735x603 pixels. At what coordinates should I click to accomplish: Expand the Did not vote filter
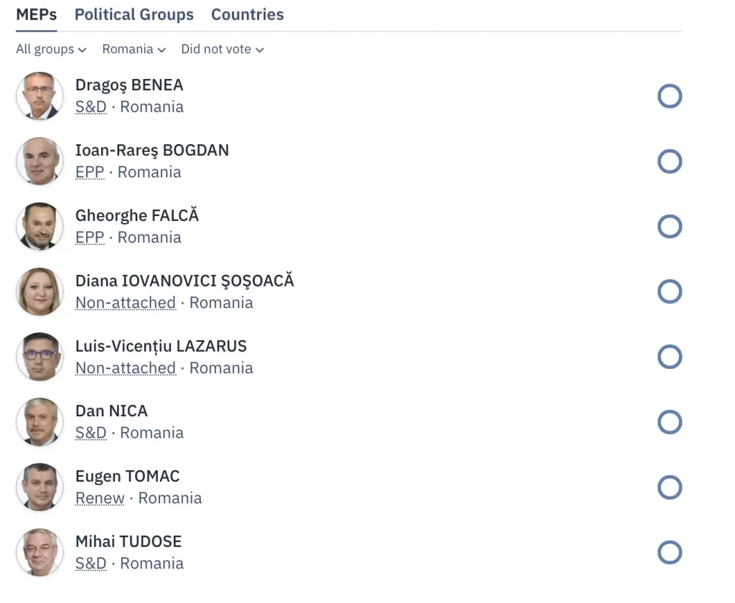[222, 50]
